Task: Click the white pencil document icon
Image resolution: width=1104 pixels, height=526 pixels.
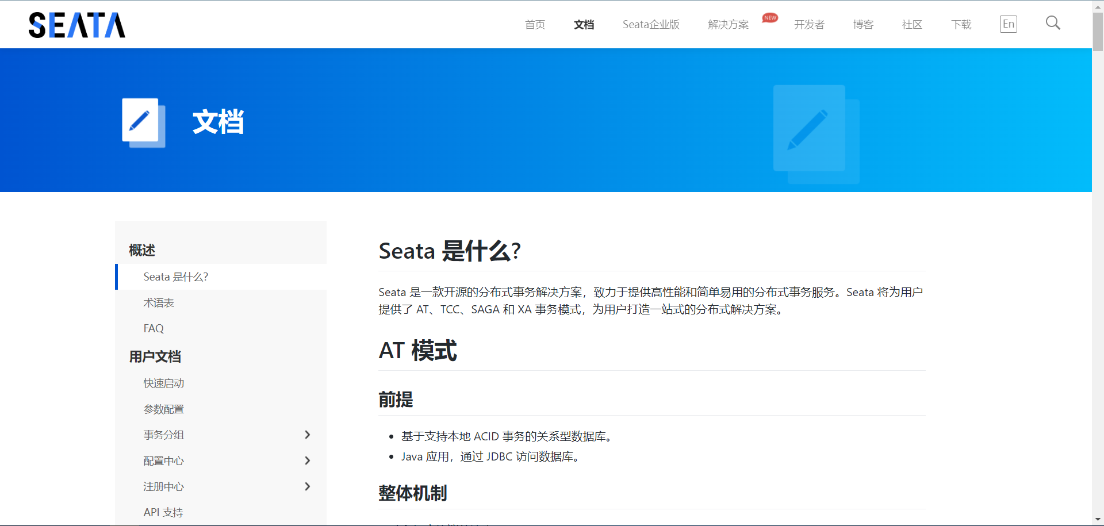Action: point(143,122)
